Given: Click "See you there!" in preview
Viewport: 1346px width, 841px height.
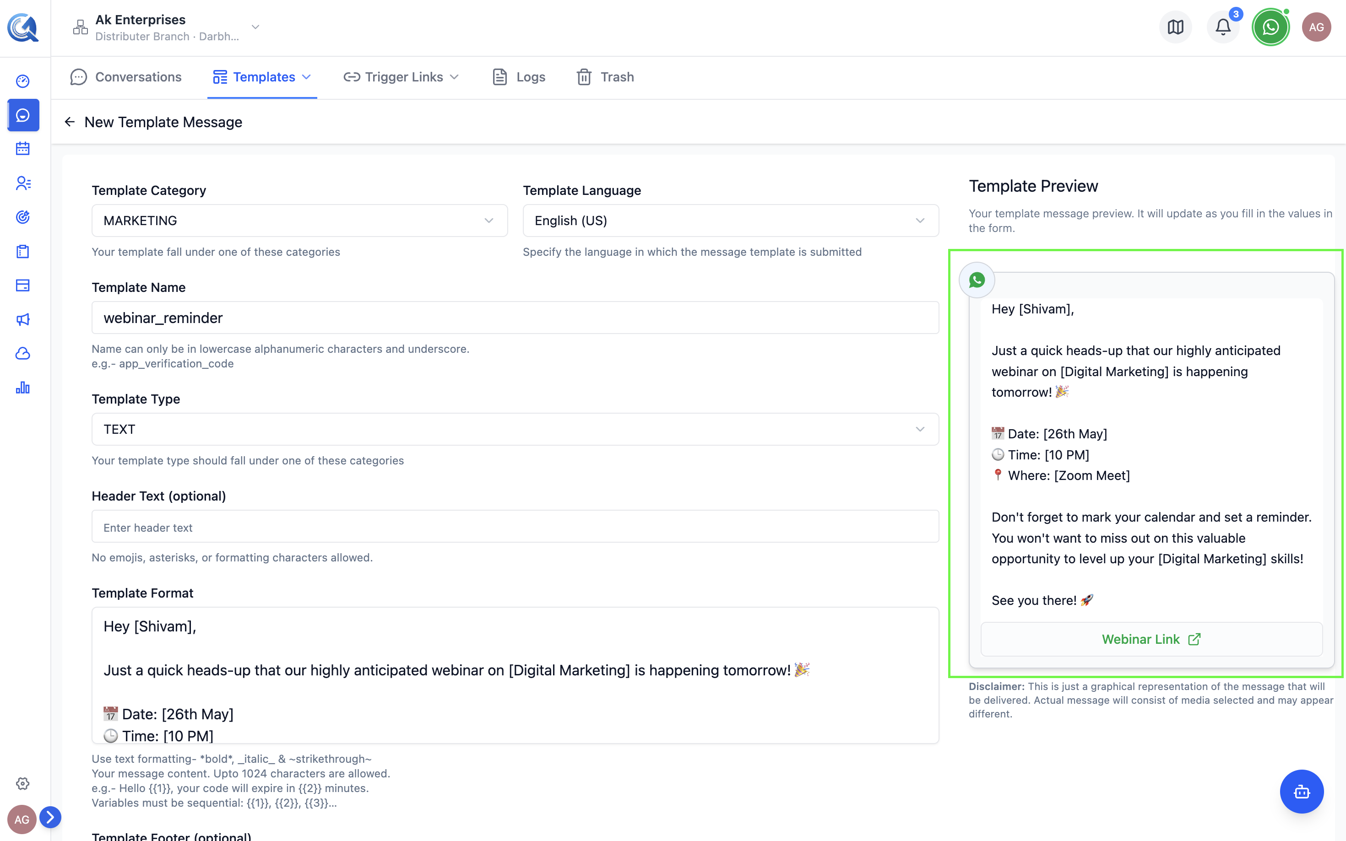Looking at the screenshot, I should pyautogui.click(x=1034, y=601).
